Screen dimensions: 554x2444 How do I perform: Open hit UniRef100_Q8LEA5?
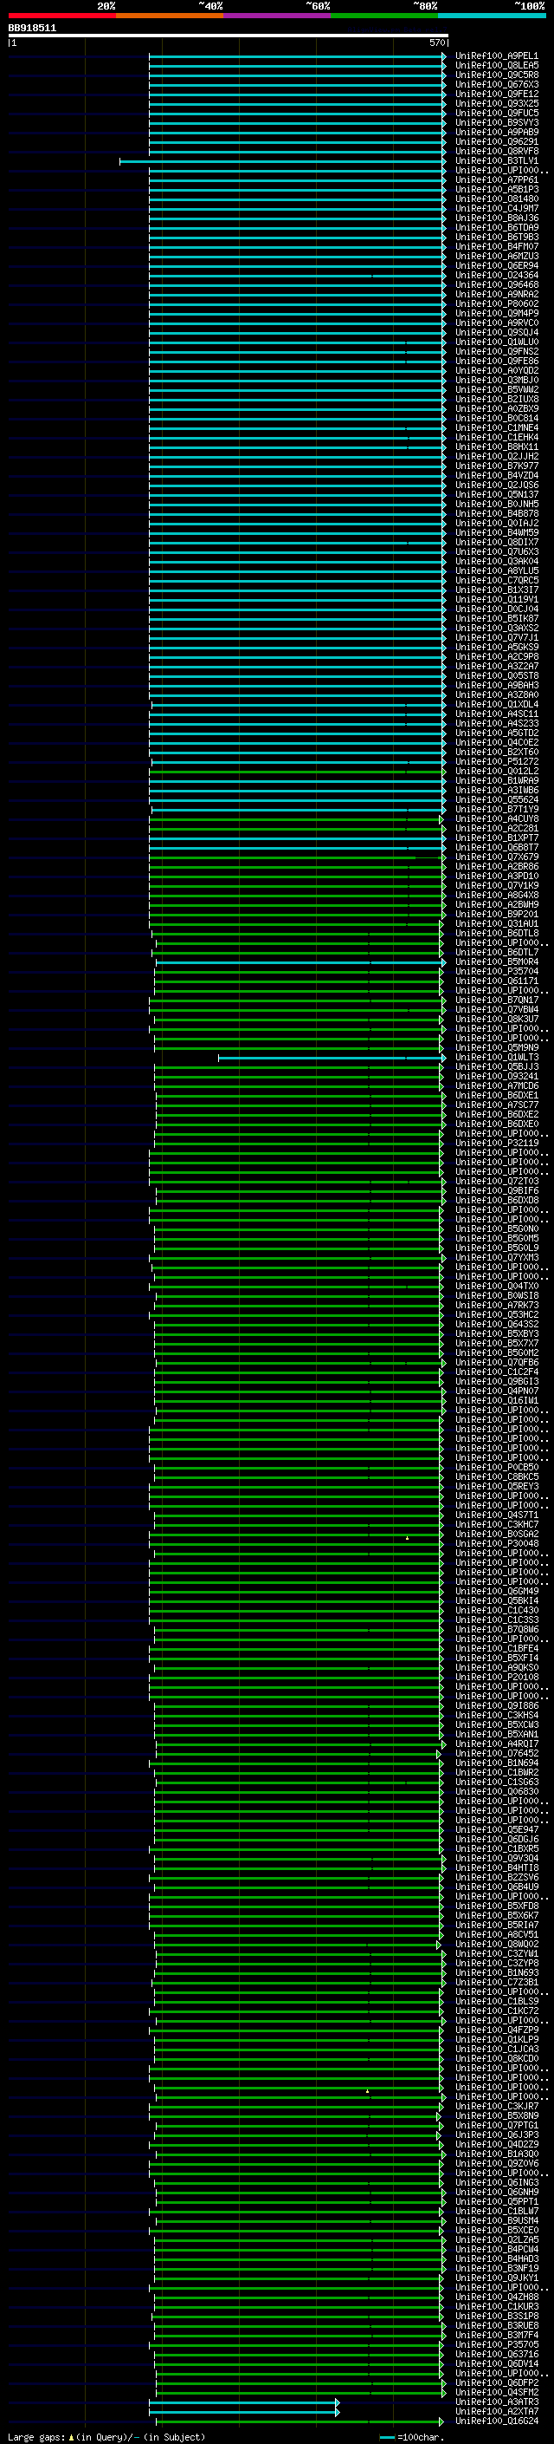click(x=496, y=66)
